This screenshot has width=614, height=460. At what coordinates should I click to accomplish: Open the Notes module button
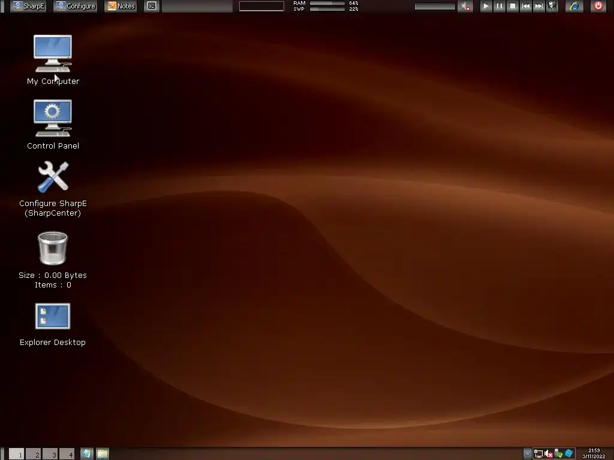(x=121, y=6)
